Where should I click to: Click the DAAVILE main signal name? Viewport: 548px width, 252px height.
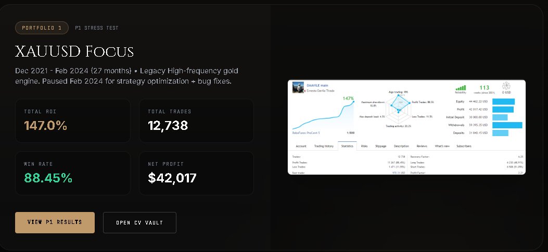317,85
